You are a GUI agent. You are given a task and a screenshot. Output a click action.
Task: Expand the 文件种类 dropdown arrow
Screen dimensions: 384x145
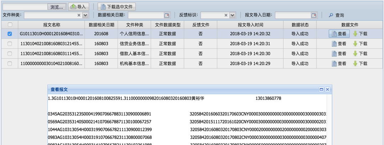pos(85,15)
